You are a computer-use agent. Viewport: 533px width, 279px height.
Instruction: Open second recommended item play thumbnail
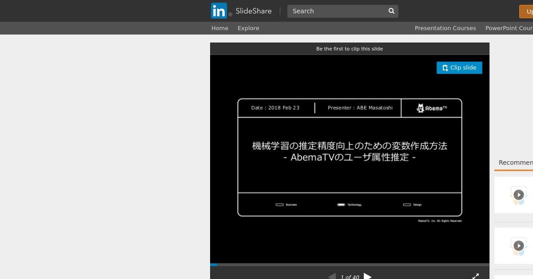pyautogui.click(x=518, y=246)
